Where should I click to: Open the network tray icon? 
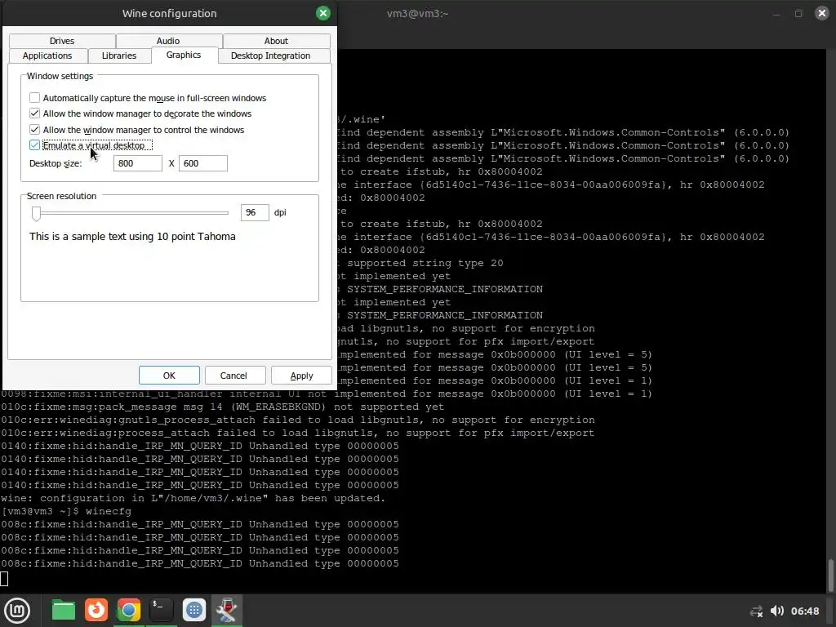(756, 611)
